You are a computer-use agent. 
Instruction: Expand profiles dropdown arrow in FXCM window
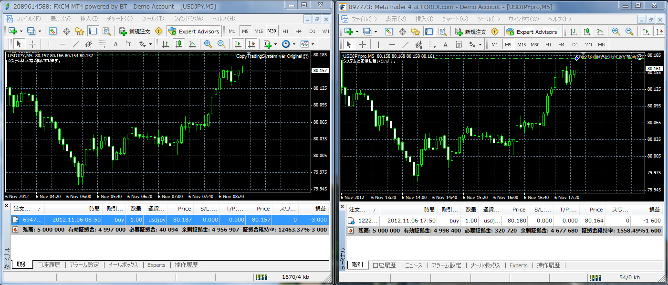click(40, 32)
